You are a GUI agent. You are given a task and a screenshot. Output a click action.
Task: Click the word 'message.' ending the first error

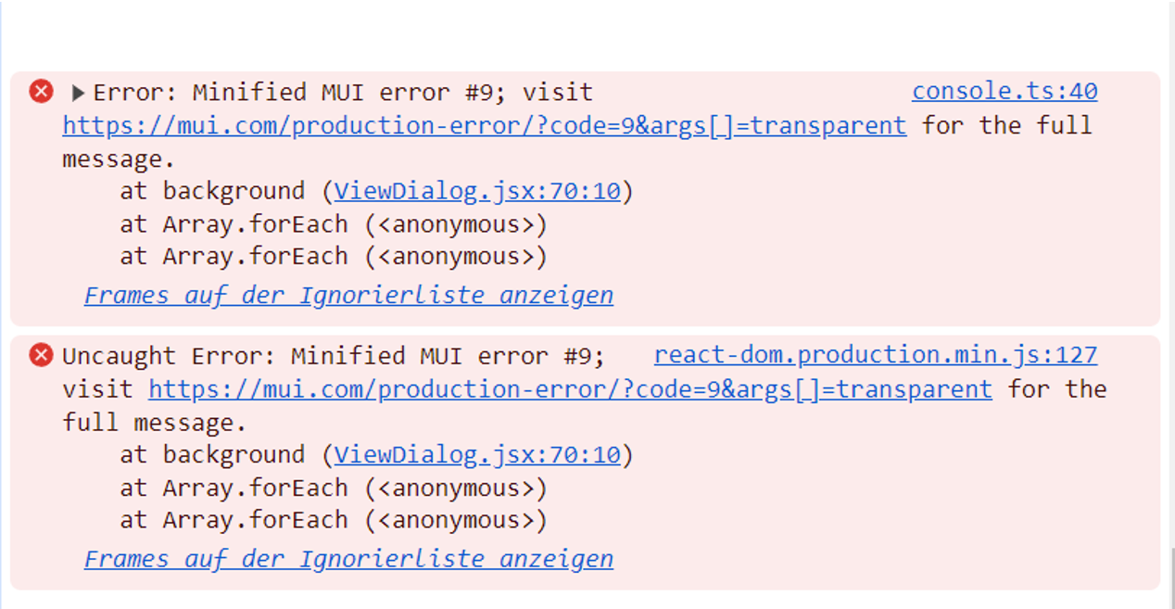(119, 159)
